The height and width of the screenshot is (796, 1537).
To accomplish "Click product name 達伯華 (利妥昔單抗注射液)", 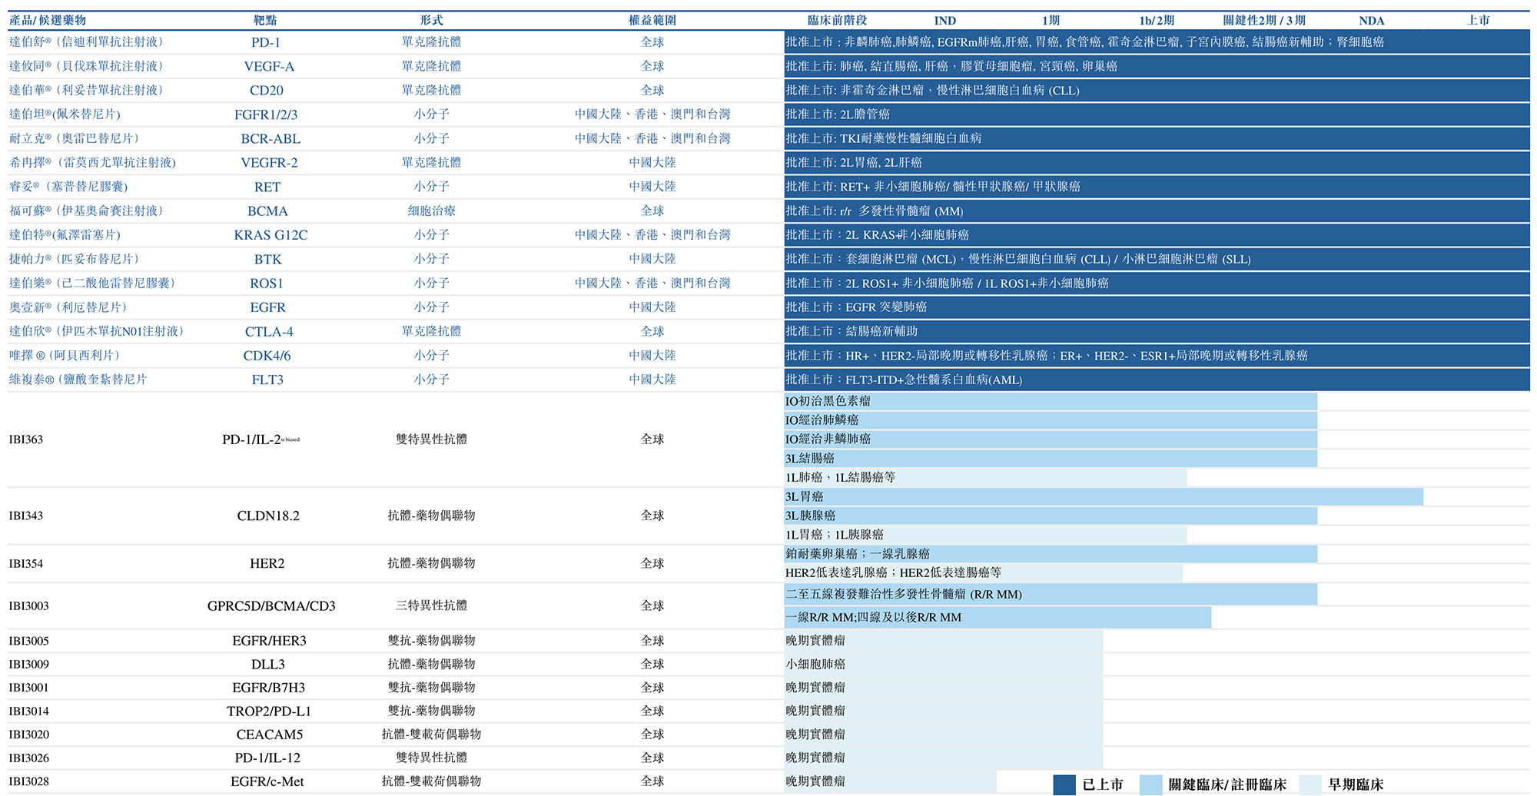I will coord(86,90).
